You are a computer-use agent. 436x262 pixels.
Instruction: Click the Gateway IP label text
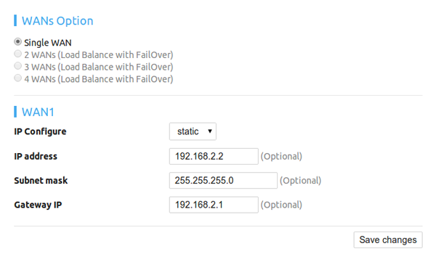(x=38, y=205)
